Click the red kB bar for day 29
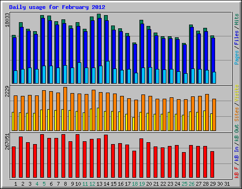The height and width of the screenshot is (189, 242). pyautogui.click(x=212, y=164)
